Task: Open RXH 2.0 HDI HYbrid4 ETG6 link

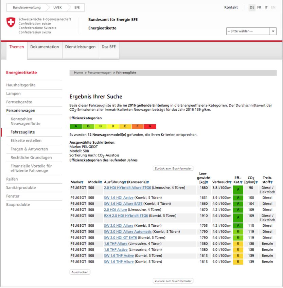Action: click(x=126, y=215)
